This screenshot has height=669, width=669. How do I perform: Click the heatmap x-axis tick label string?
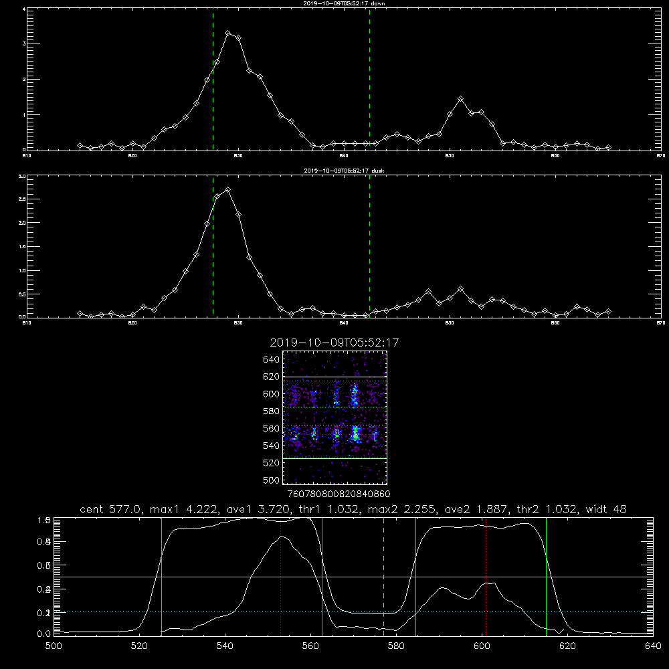(339, 494)
